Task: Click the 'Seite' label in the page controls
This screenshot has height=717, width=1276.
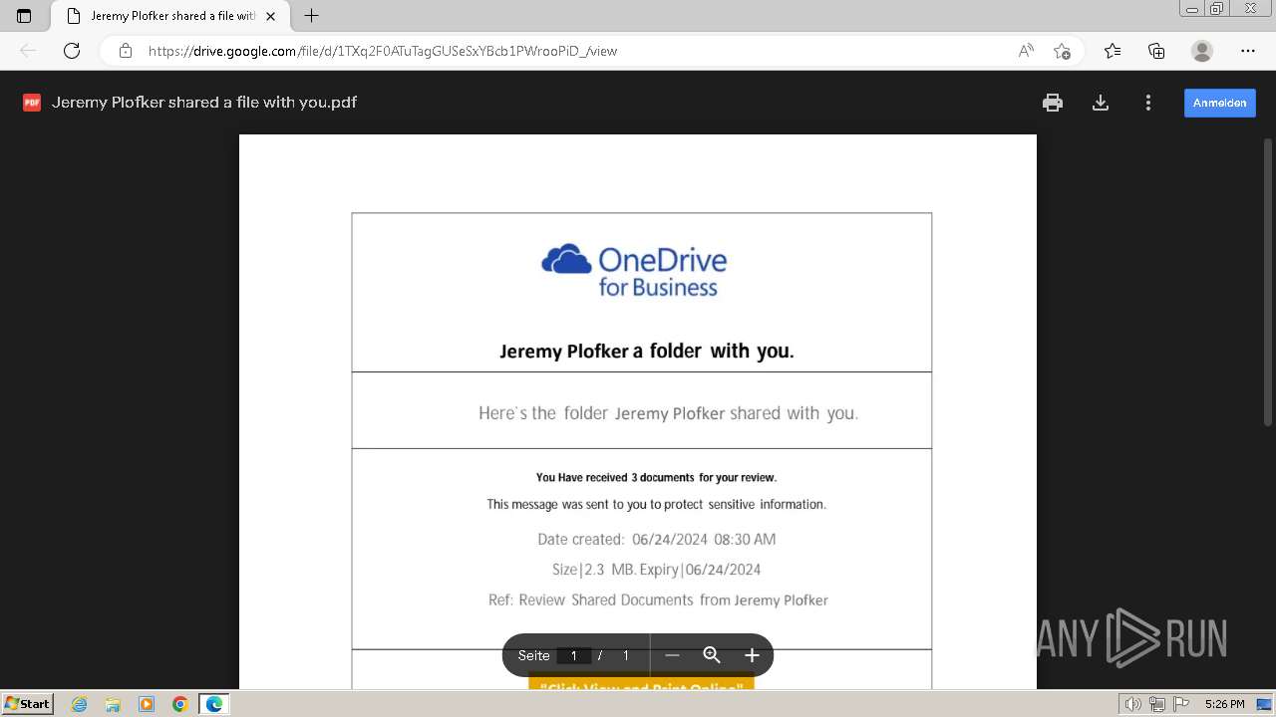Action: (533, 655)
